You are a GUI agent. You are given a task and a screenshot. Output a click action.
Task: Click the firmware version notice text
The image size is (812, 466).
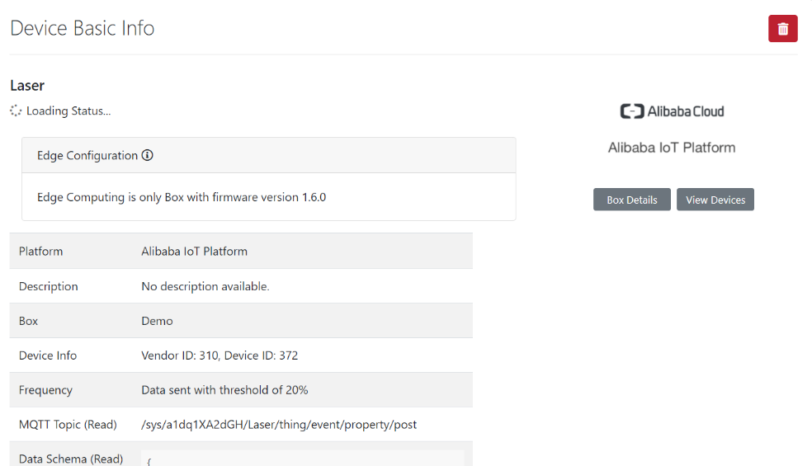pyautogui.click(x=182, y=197)
